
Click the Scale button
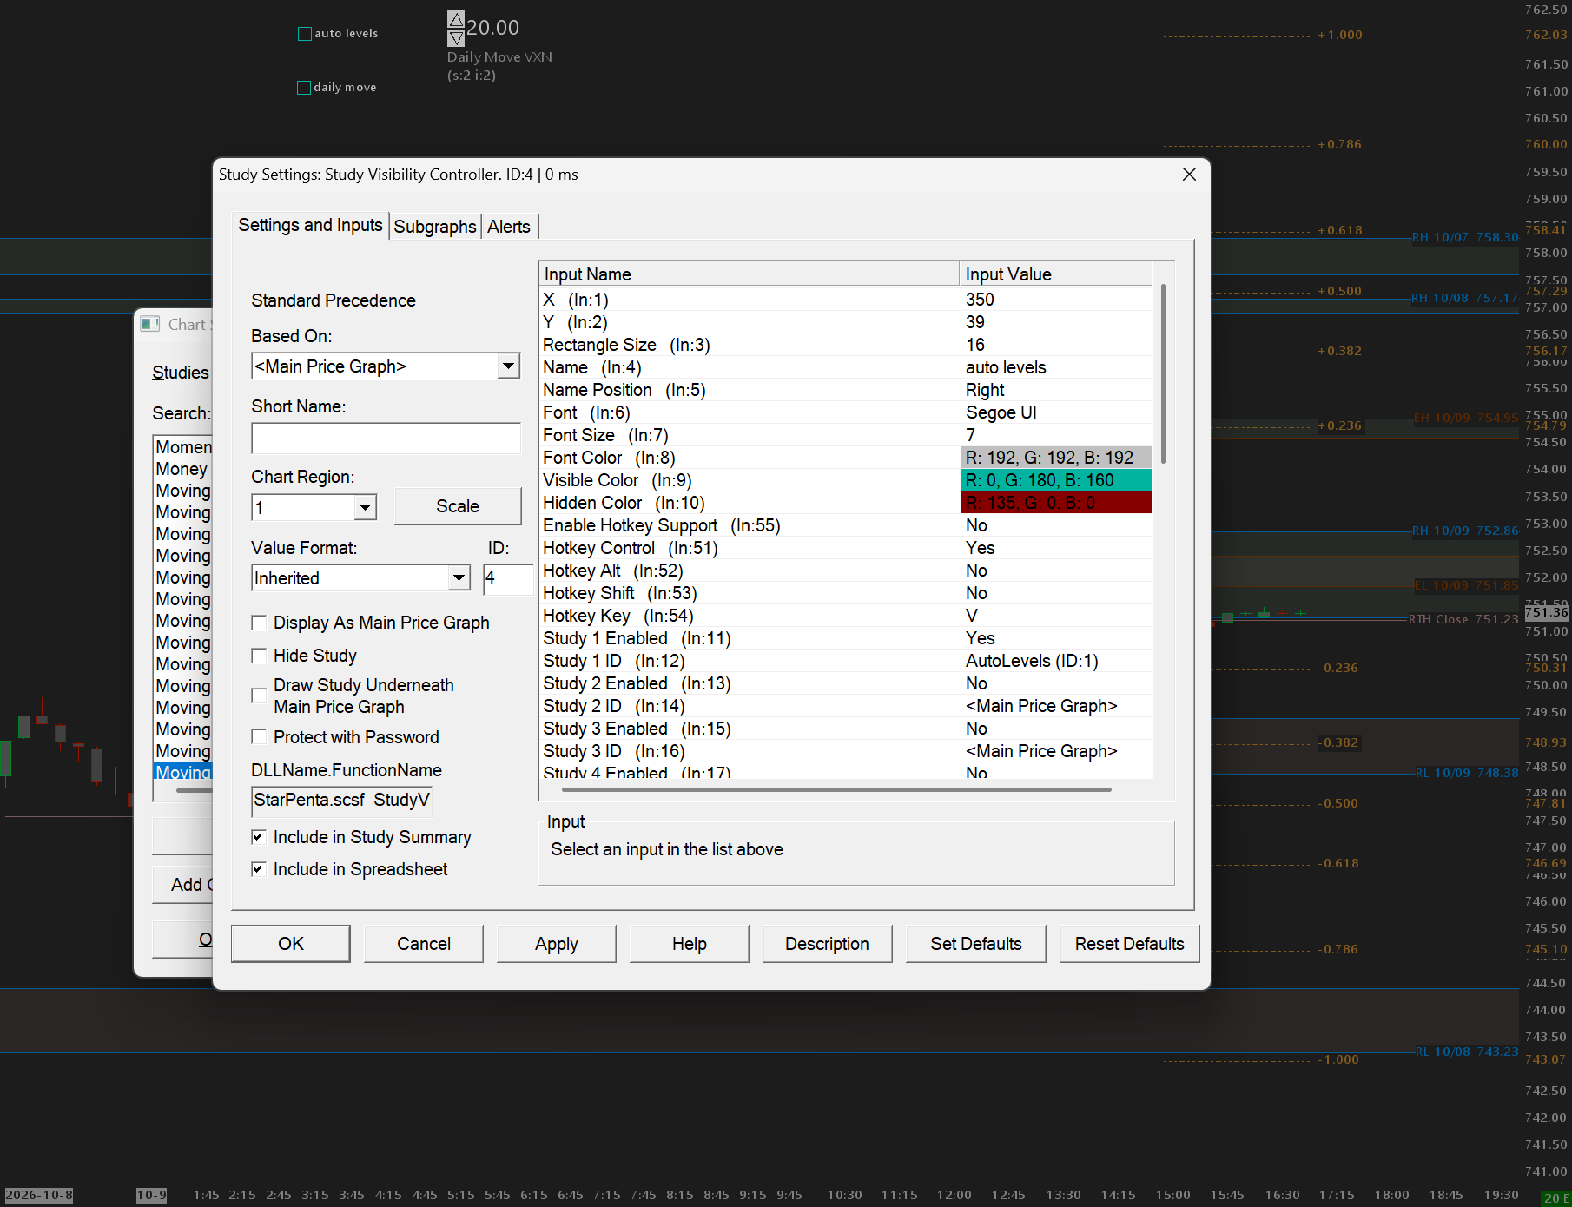(x=458, y=506)
